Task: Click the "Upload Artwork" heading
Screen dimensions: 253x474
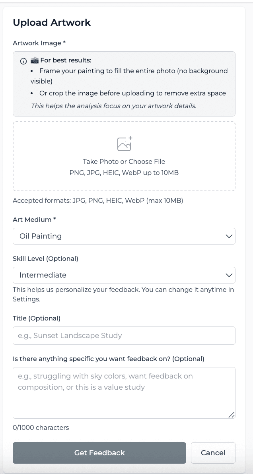Action: click(x=51, y=23)
